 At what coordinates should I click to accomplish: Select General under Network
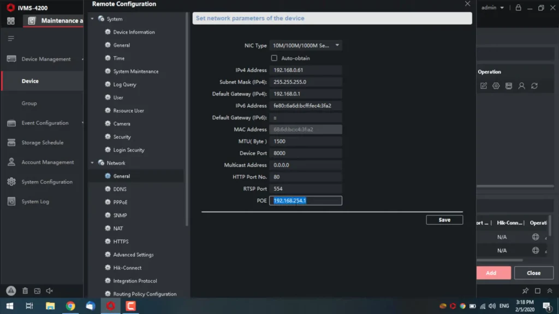122,176
